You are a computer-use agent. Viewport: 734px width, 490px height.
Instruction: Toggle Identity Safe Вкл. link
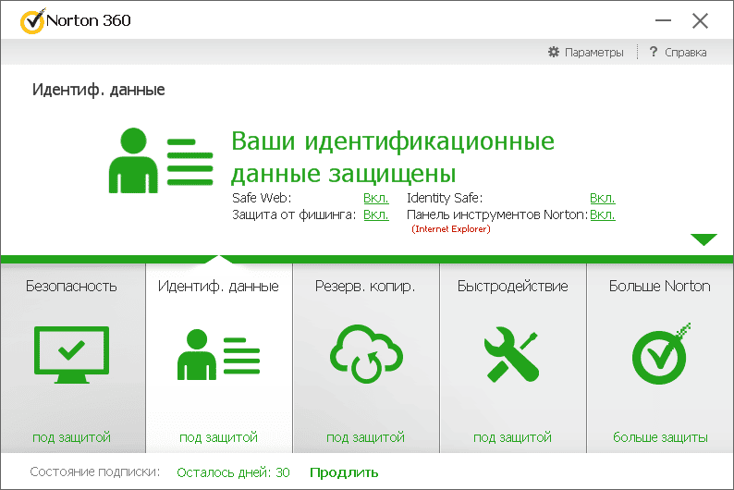[x=603, y=198]
